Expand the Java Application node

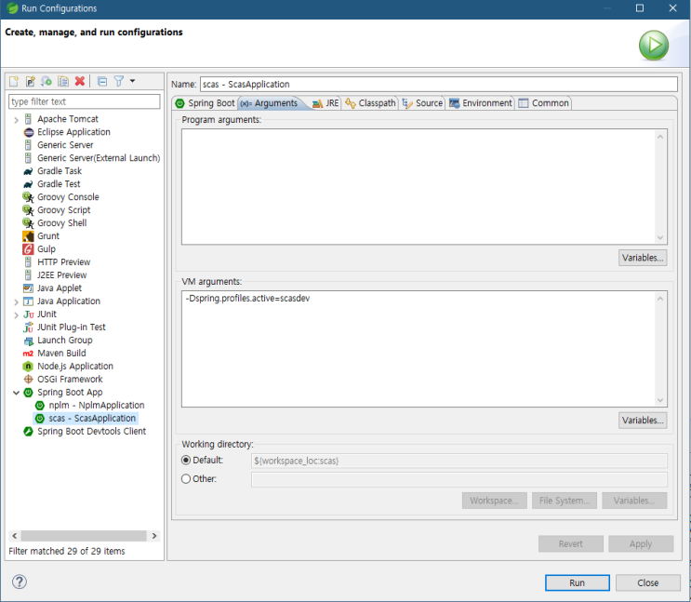click(x=16, y=301)
